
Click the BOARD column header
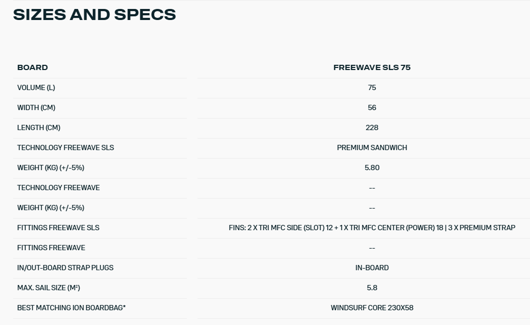33,67
